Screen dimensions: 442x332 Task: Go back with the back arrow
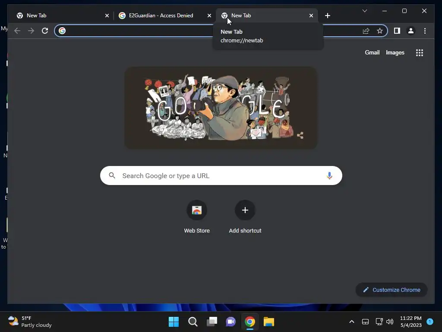[x=17, y=31]
